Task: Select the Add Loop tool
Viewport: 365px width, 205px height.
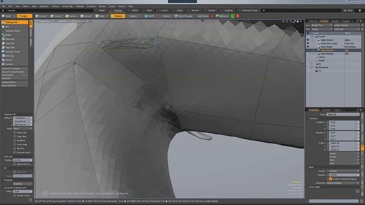Action: pos(15,56)
